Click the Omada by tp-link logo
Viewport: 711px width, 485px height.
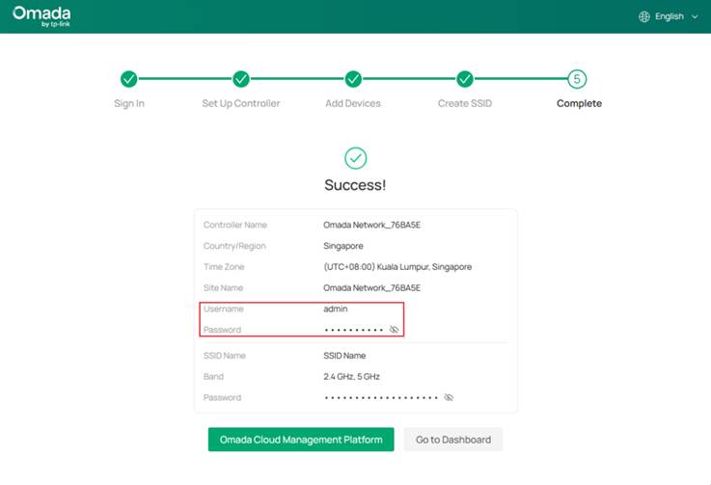tap(41, 16)
